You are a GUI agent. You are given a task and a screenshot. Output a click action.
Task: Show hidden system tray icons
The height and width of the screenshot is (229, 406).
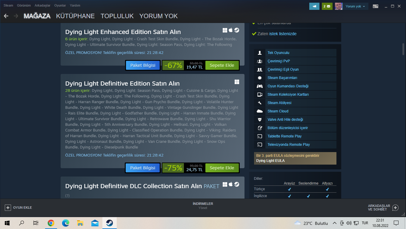[x=334, y=223]
